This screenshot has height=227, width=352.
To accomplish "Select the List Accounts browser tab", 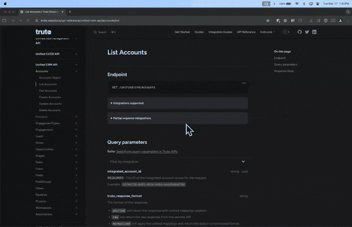I will [42, 12].
